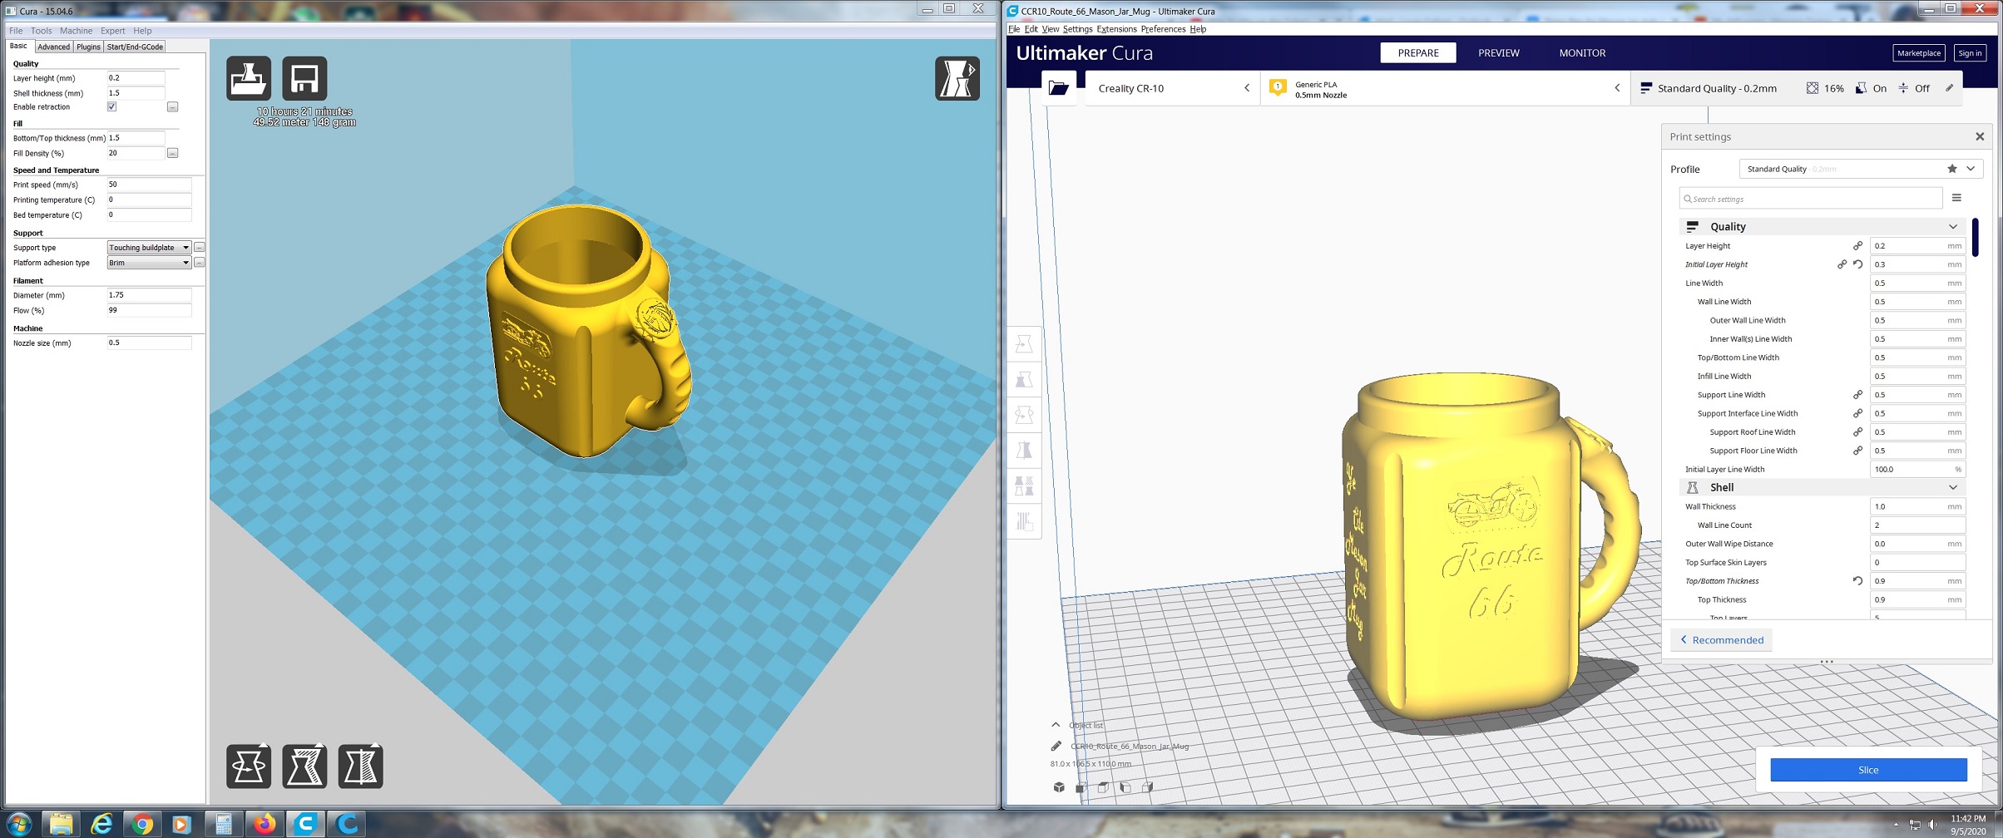Collapse the Shell section
The width and height of the screenshot is (2003, 838).
(1953, 488)
